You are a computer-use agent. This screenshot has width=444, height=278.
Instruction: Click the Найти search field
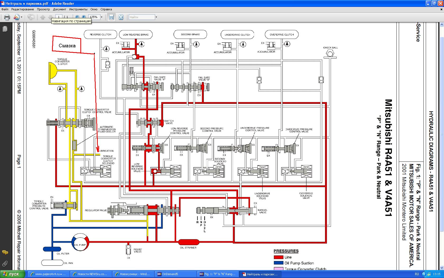click(x=142, y=17)
